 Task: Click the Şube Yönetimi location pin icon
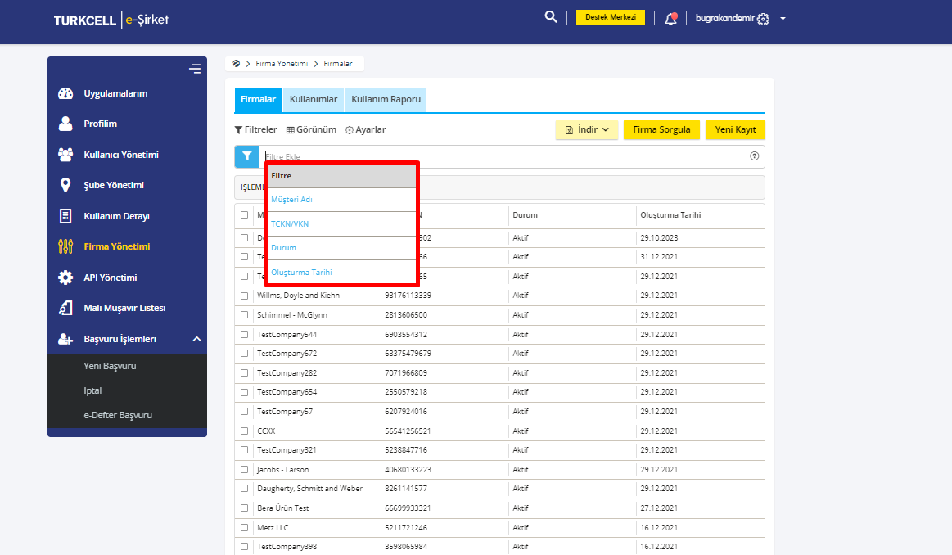coord(65,185)
